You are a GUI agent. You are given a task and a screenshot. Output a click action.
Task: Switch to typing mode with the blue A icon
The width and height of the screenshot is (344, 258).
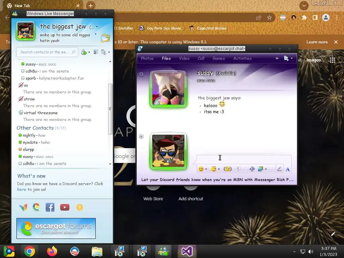pyautogui.click(x=288, y=169)
